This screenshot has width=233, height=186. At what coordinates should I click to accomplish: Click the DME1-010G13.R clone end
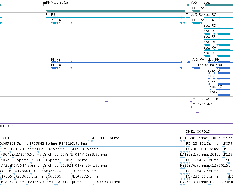click(191, 102)
